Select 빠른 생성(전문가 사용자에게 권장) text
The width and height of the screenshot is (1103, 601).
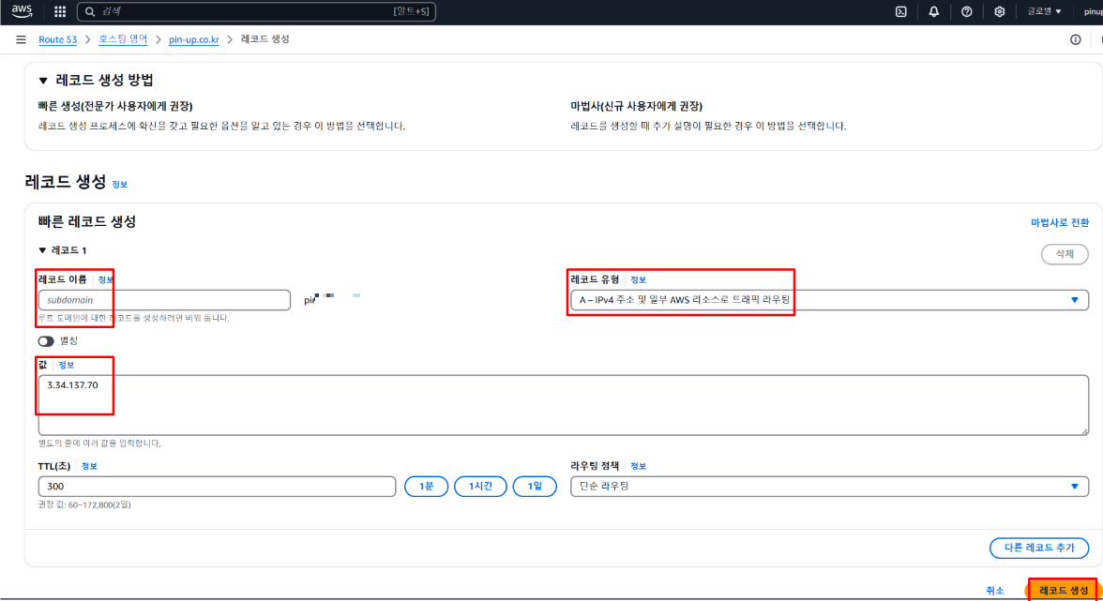(115, 106)
